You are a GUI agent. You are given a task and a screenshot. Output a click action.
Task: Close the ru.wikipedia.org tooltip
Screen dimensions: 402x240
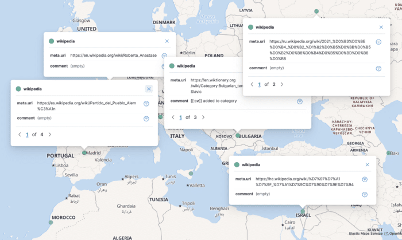381,27
